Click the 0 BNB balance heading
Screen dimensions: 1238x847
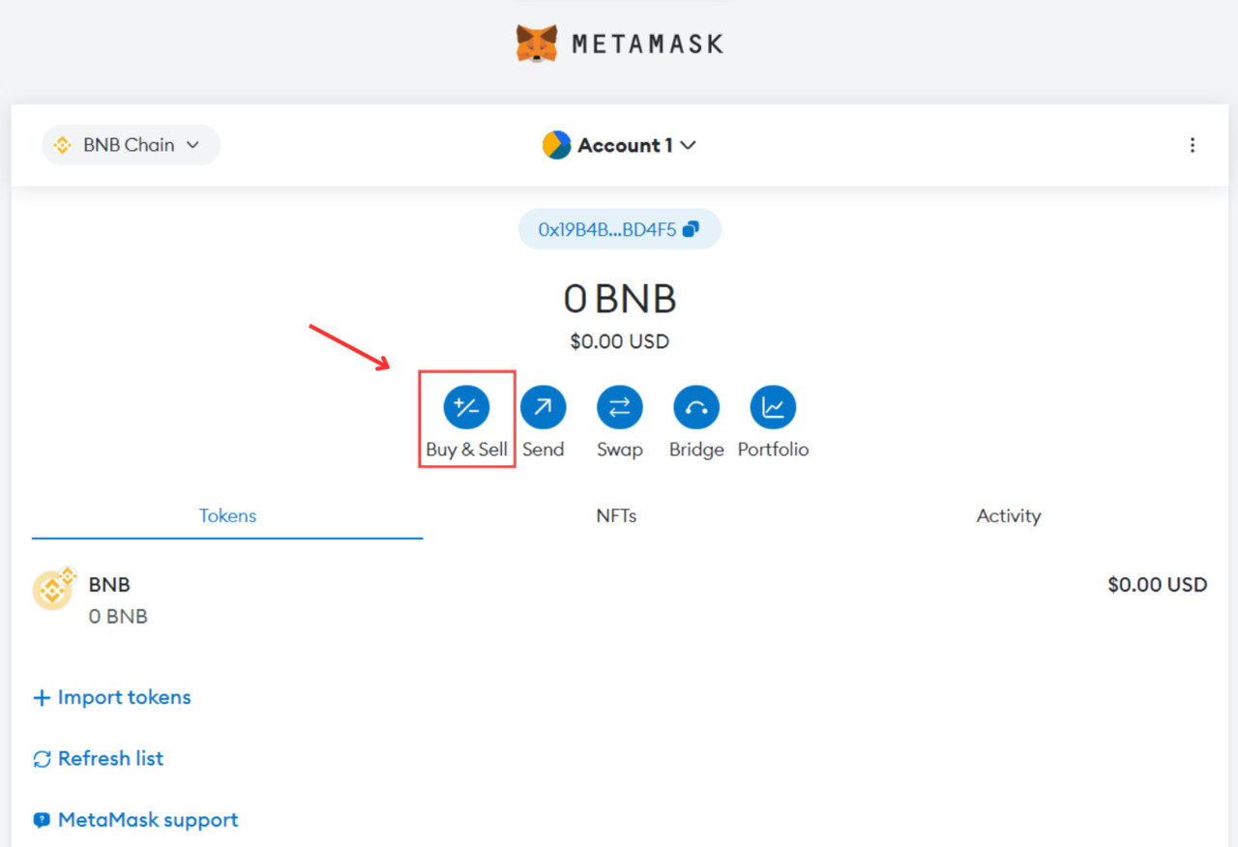pyautogui.click(x=619, y=300)
